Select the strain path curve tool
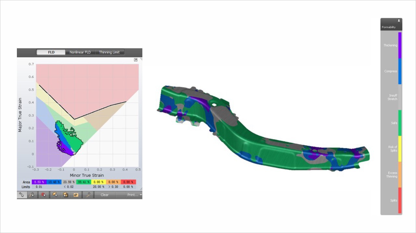 88,195
